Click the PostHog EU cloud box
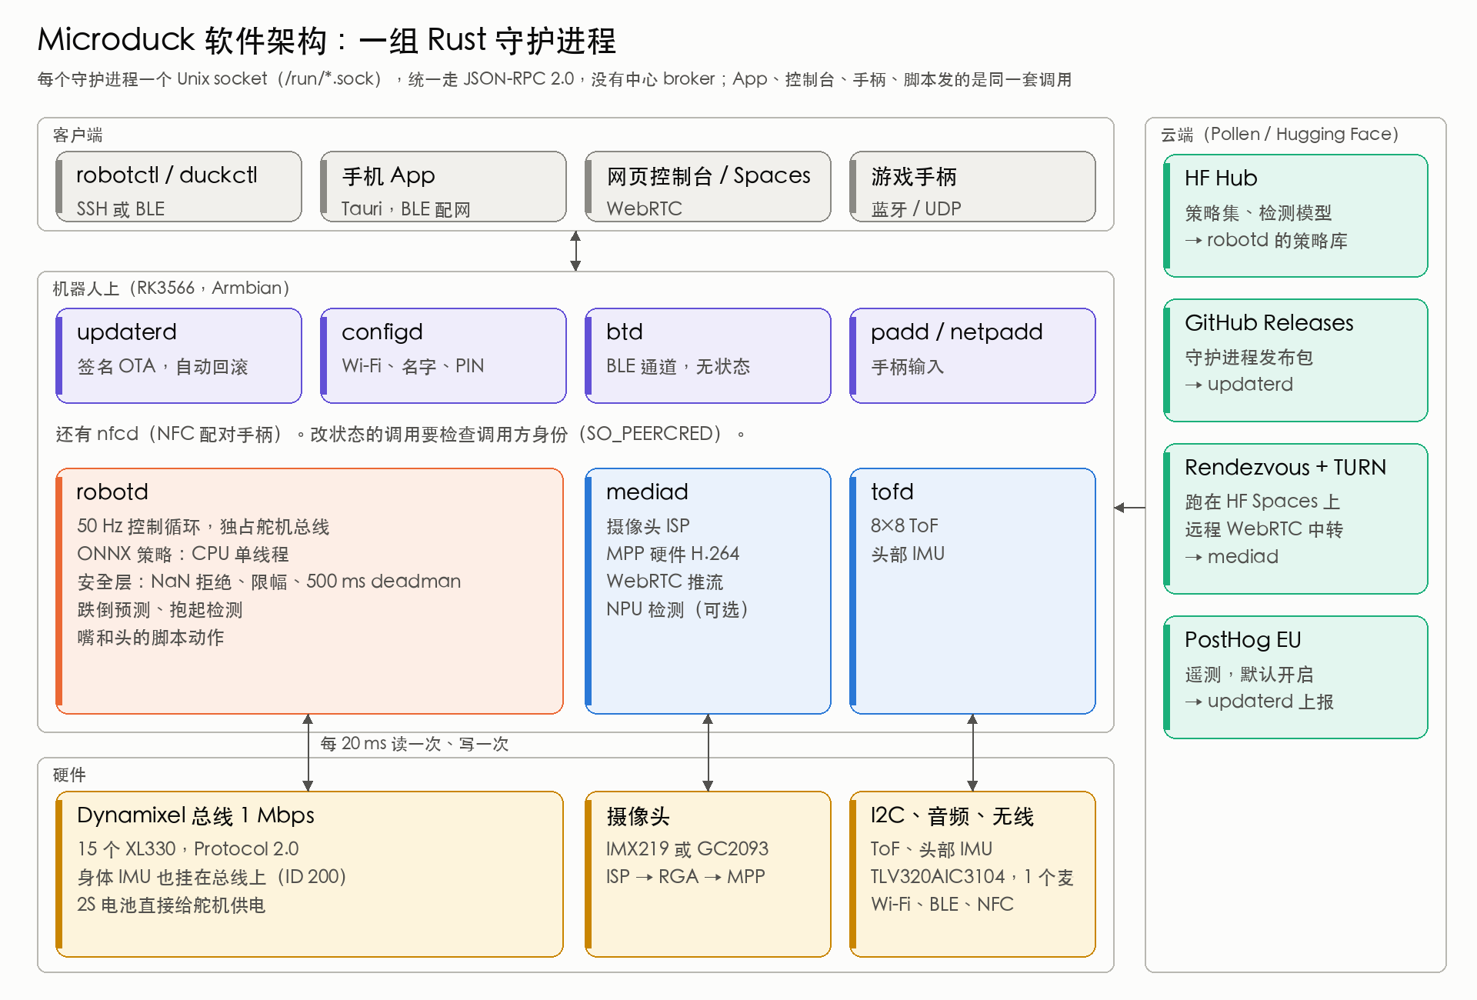 (1295, 678)
